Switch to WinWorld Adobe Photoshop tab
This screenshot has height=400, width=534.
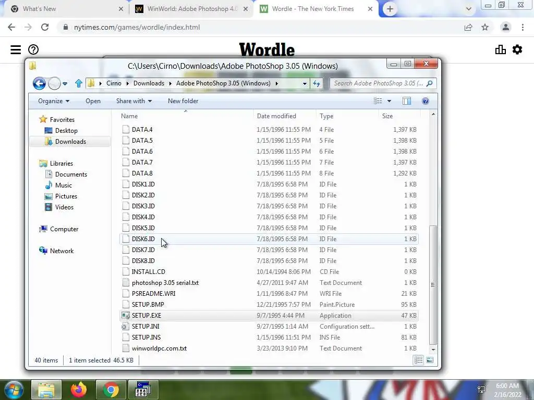[x=192, y=9]
